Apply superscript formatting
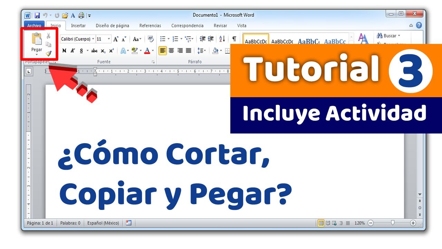Screen dimensions: 442x249 pos(111,50)
